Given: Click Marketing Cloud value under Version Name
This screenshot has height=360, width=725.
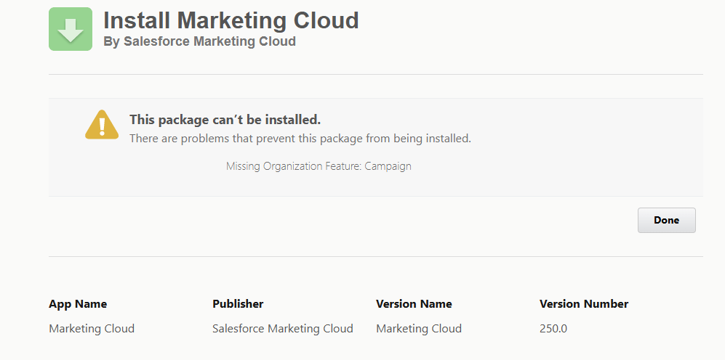Looking at the screenshot, I should click(419, 328).
